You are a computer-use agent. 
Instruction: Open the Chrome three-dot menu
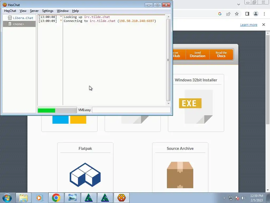264,14
